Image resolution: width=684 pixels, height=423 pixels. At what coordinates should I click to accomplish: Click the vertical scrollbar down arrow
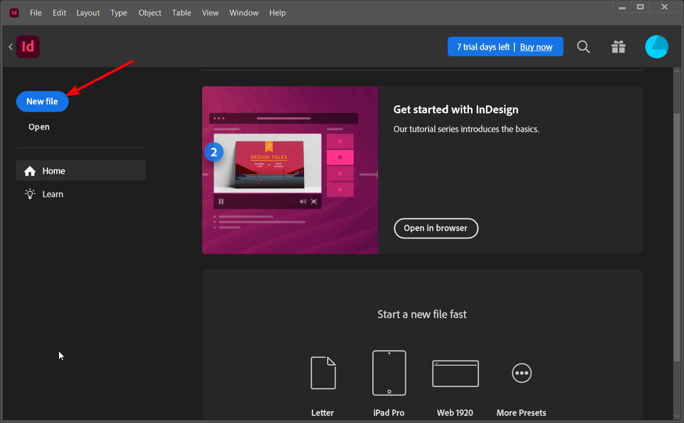tap(677, 415)
